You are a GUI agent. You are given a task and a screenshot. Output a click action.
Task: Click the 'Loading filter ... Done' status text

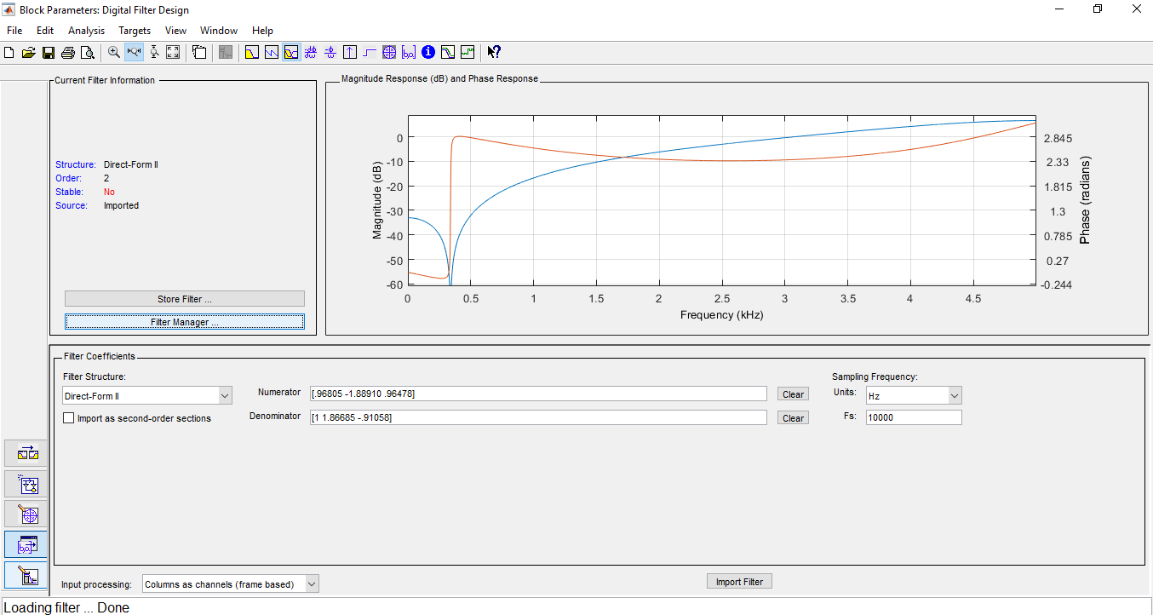click(66, 607)
